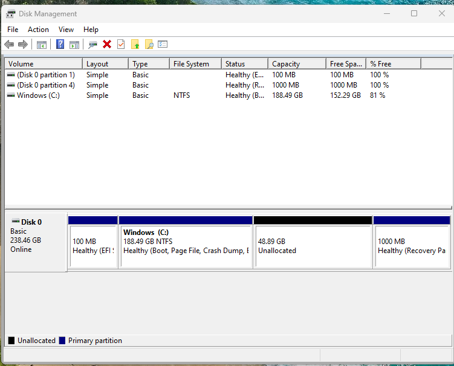Click the black Unallocated legend swatch
The image size is (454, 366).
[x=11, y=341]
